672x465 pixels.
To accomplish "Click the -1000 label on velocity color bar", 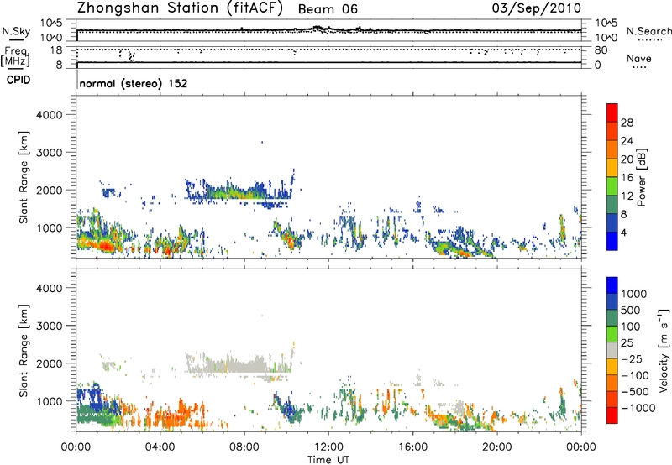I will (638, 408).
